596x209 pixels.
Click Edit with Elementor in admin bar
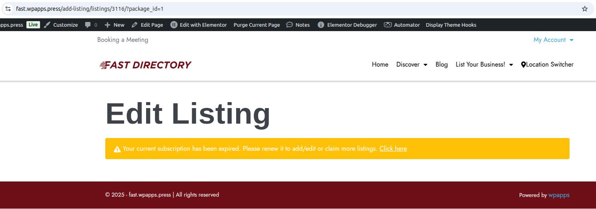pos(203,25)
